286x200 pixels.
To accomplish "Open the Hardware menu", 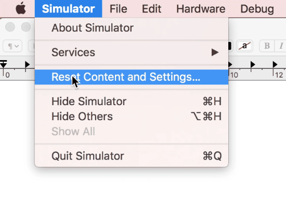I will click(201, 9).
